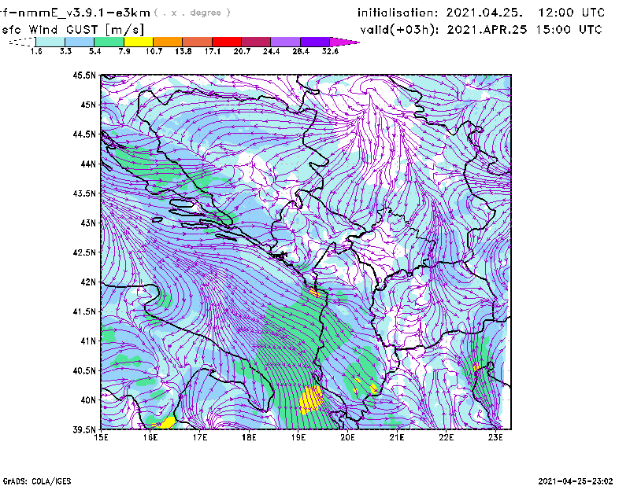Click the green legend swatch after 5.4

click(109, 42)
